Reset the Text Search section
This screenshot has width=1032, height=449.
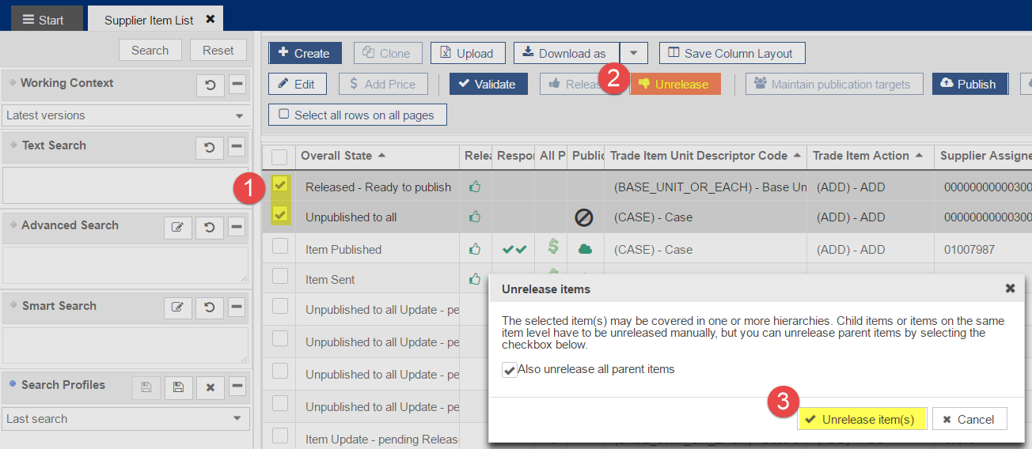pyautogui.click(x=210, y=147)
